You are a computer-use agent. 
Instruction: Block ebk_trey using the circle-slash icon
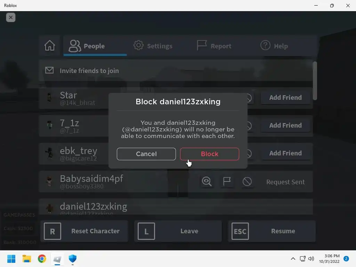250,154
